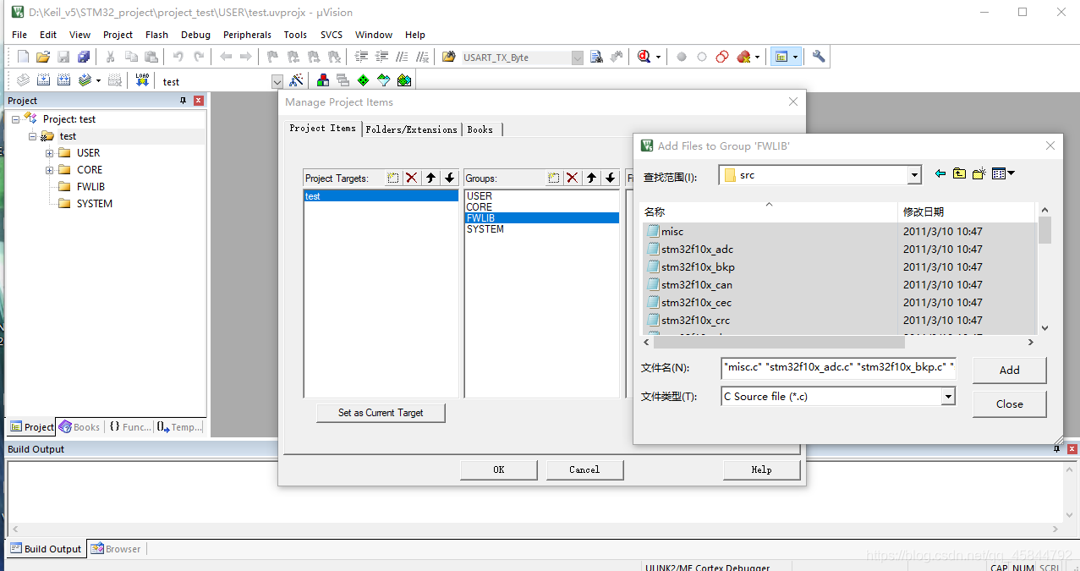Click the Select Software Packs icon

[383, 80]
